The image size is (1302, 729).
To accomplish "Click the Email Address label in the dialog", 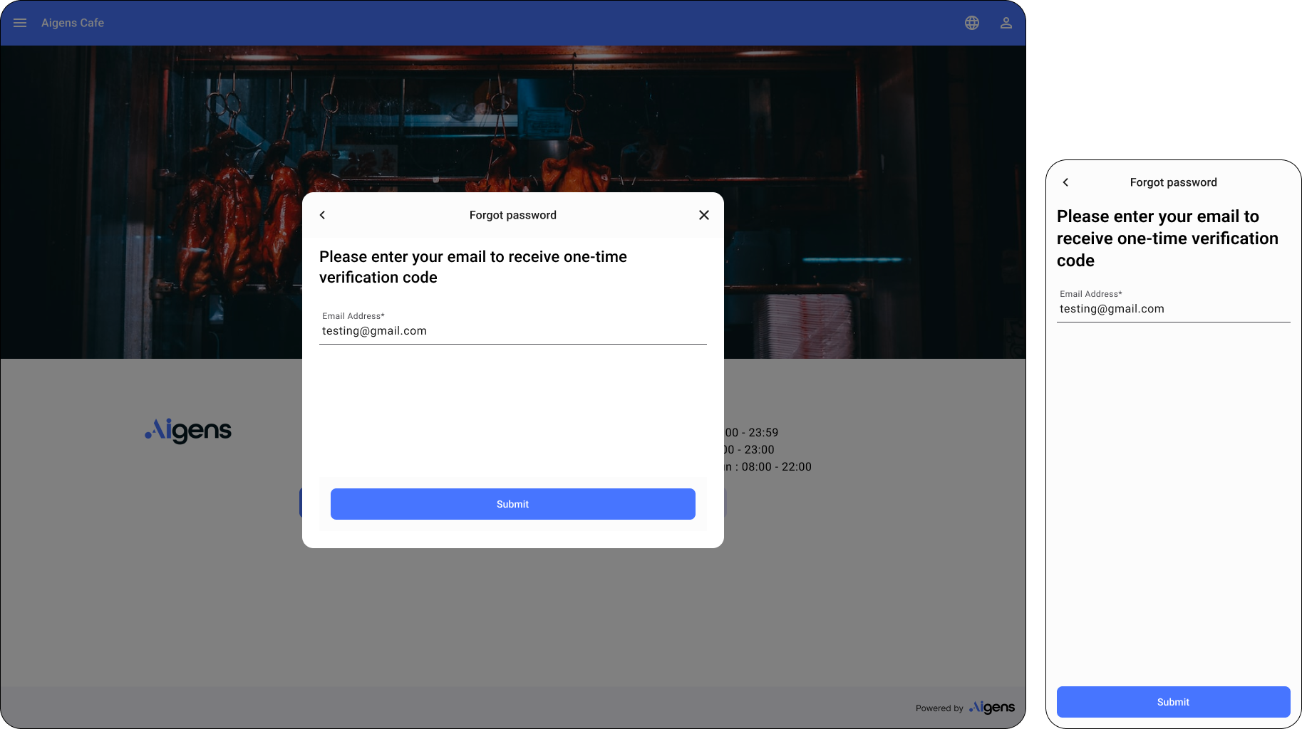I will pos(353,315).
